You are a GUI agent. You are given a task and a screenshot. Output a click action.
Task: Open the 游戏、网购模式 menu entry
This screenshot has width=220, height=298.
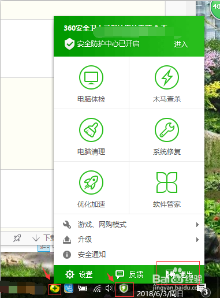[x=129, y=225]
